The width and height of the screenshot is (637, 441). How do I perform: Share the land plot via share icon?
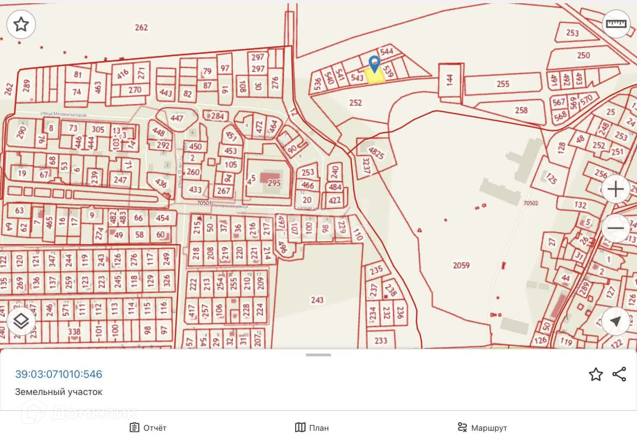[619, 374]
